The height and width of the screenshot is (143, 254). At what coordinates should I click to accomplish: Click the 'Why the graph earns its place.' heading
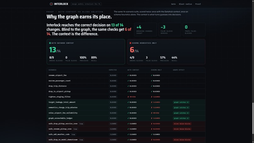(79, 16)
